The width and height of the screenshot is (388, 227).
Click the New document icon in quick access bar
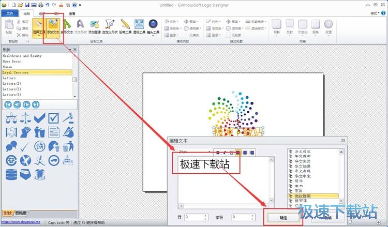pos(13,5)
